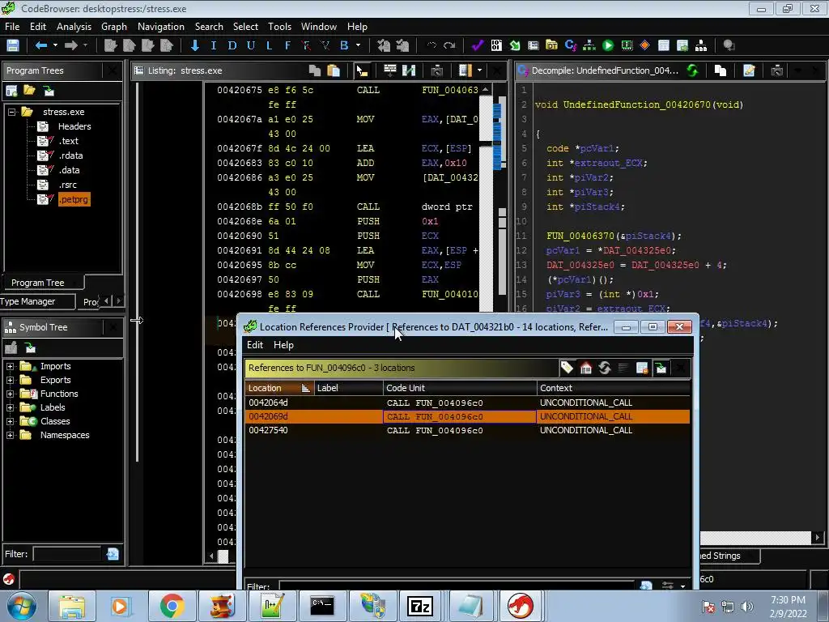Re-decompile with green refresh icon

point(692,70)
